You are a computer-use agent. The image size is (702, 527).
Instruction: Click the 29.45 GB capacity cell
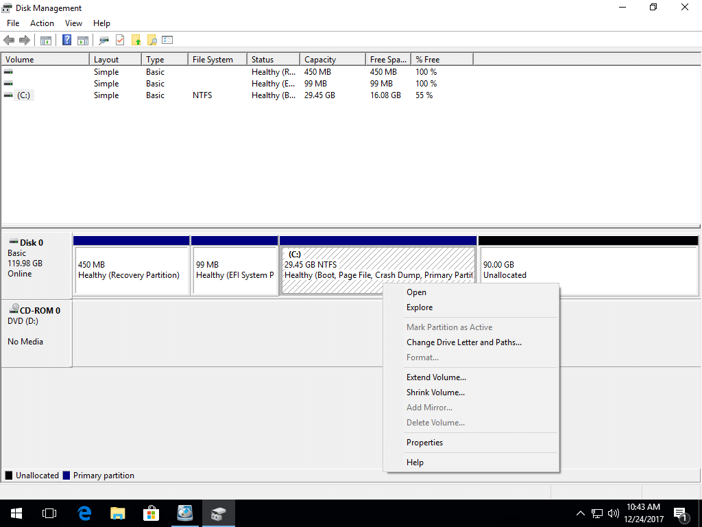click(319, 95)
